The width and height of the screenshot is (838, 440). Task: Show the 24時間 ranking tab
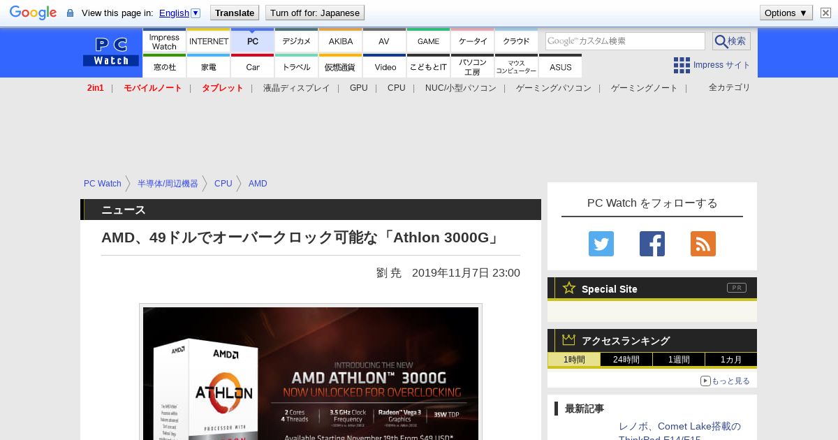pyautogui.click(x=626, y=360)
